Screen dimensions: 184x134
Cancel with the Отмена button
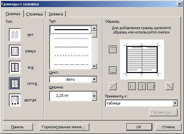[x=168, y=127]
